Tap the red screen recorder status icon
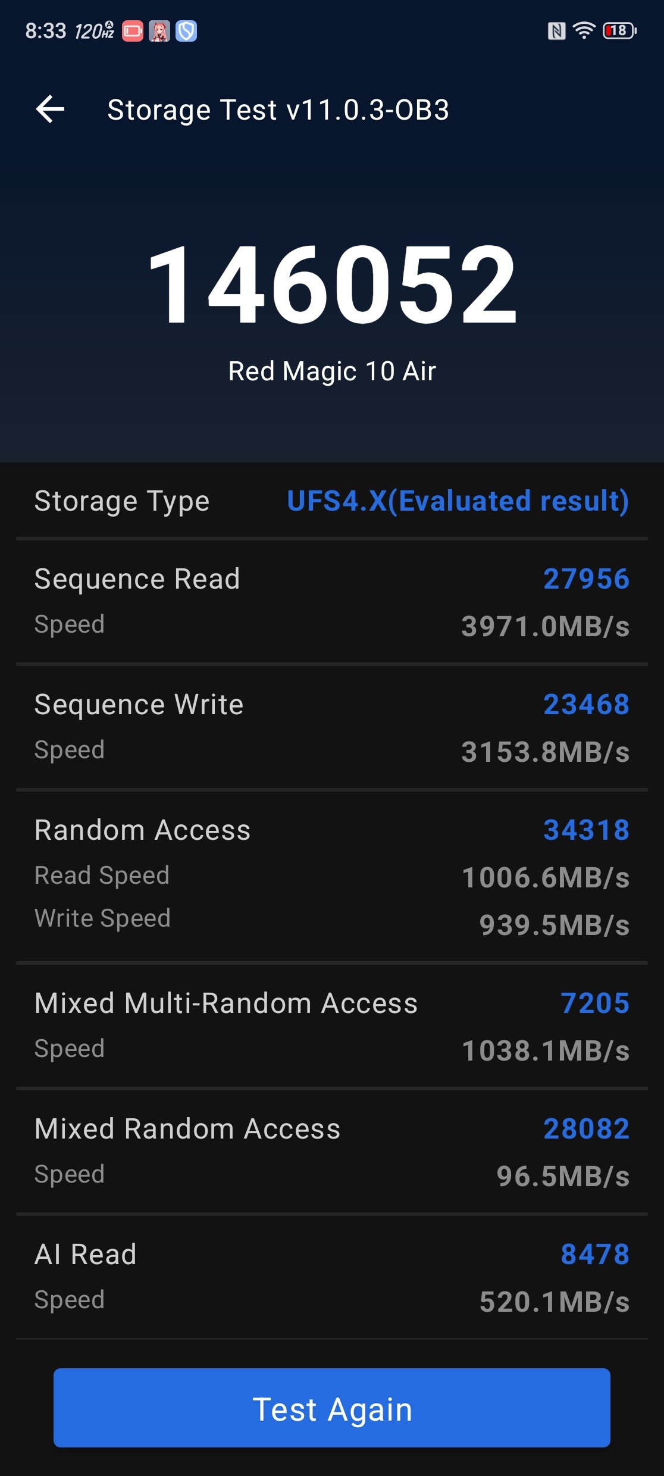664x1476 pixels. [133, 31]
